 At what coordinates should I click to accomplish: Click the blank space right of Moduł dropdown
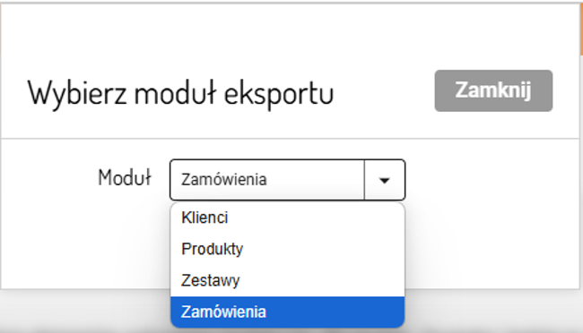tap(491, 180)
